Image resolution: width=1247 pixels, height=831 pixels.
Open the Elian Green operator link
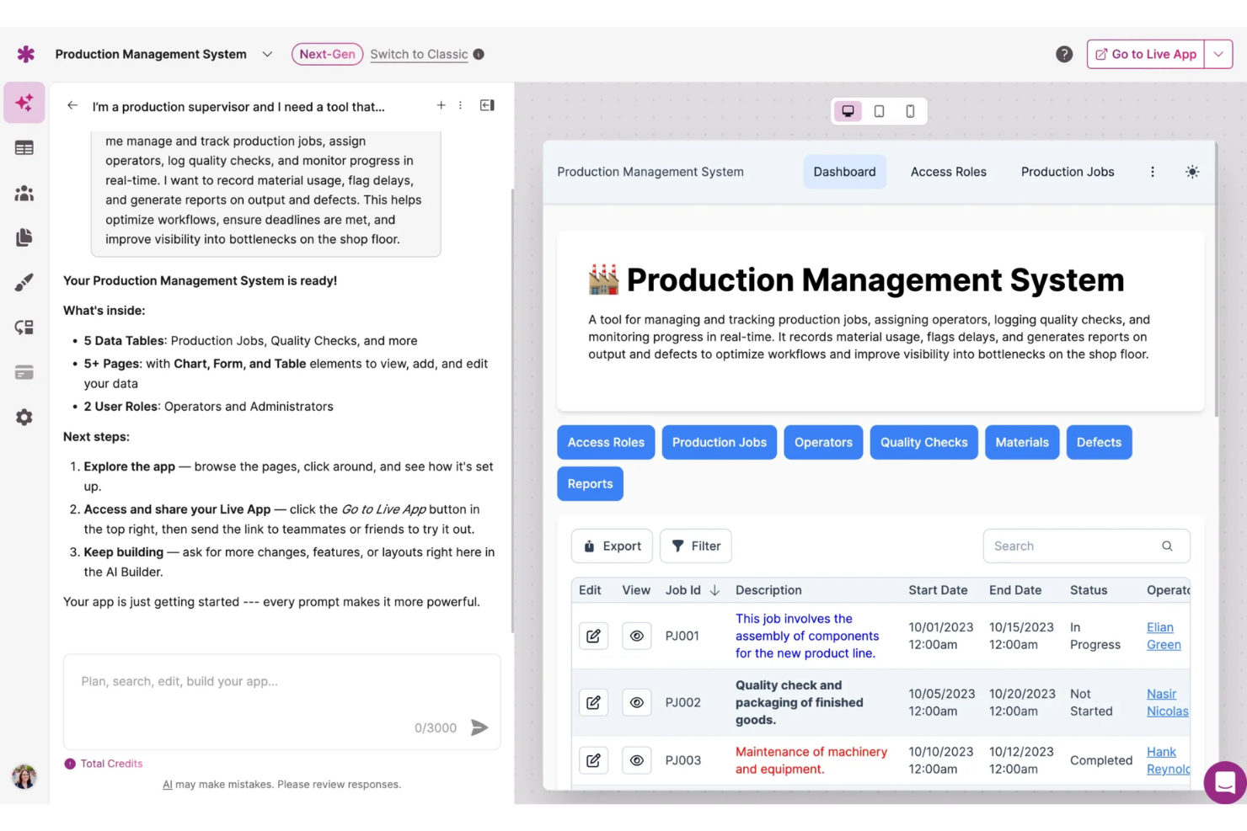click(x=1164, y=636)
